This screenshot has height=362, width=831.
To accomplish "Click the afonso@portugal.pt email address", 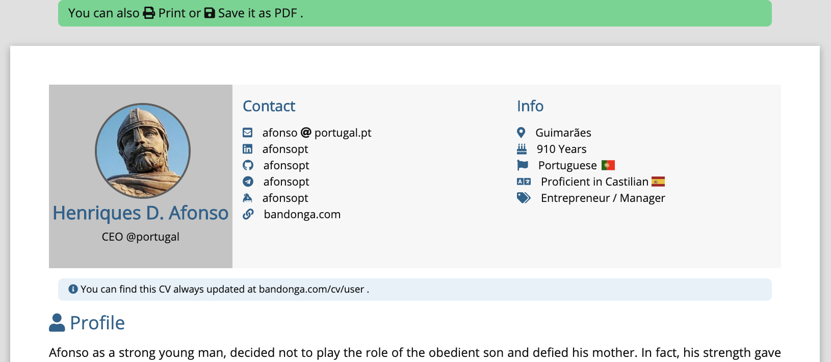I will 317,133.
